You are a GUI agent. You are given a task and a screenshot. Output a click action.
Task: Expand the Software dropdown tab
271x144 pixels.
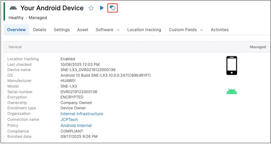click(107, 30)
